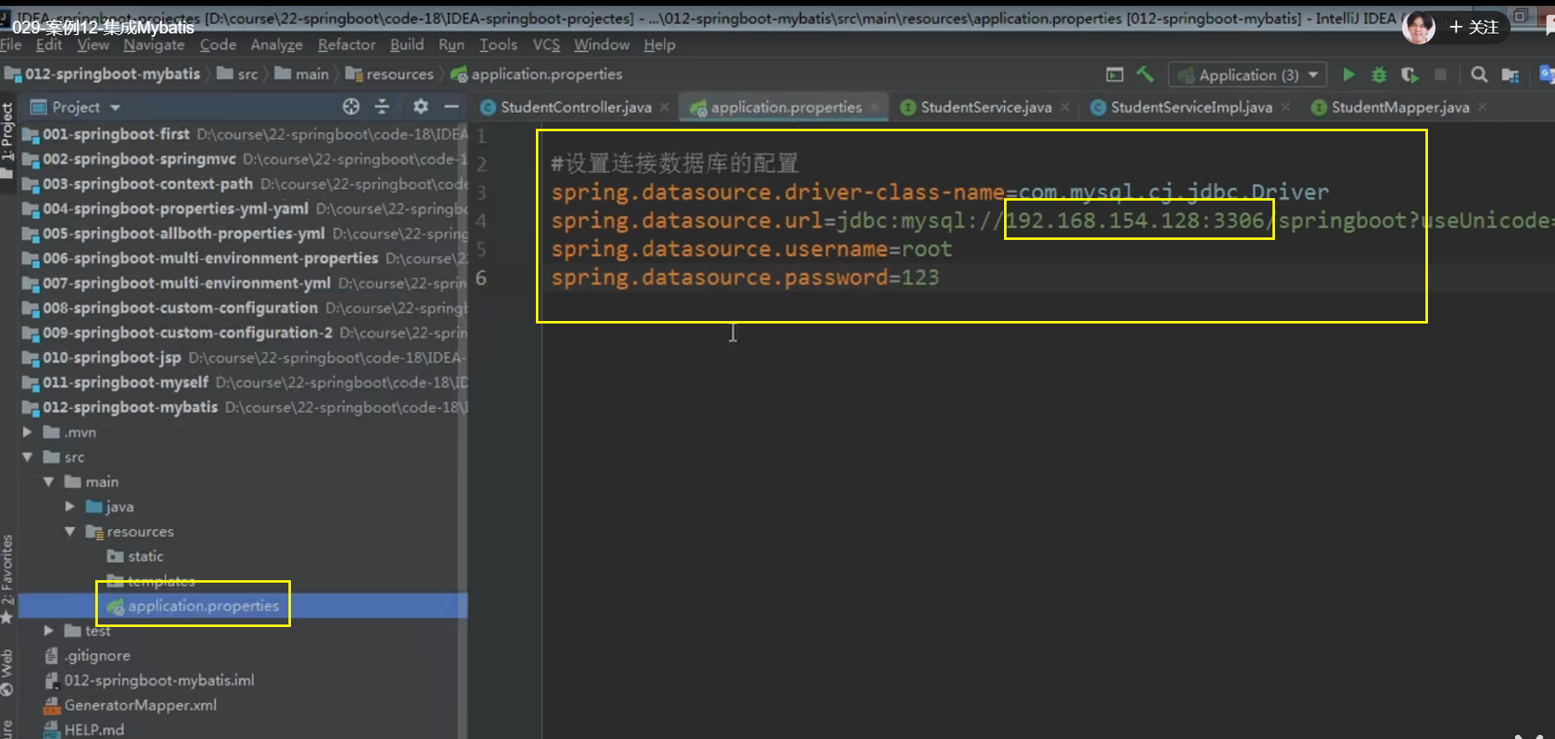Build project using the hammer icon

1145,74
